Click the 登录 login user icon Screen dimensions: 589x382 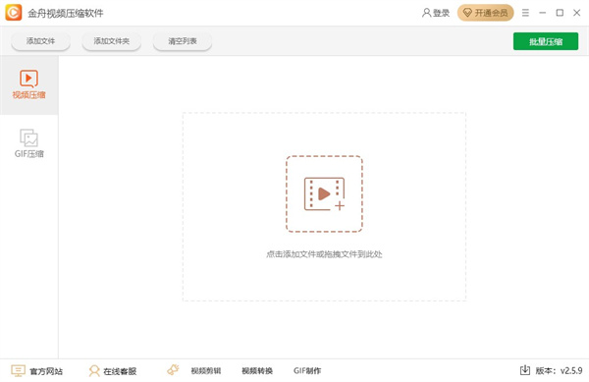pyautogui.click(x=426, y=13)
